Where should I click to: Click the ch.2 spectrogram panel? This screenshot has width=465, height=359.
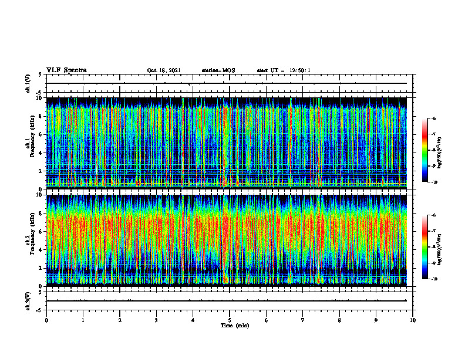pos(227,241)
